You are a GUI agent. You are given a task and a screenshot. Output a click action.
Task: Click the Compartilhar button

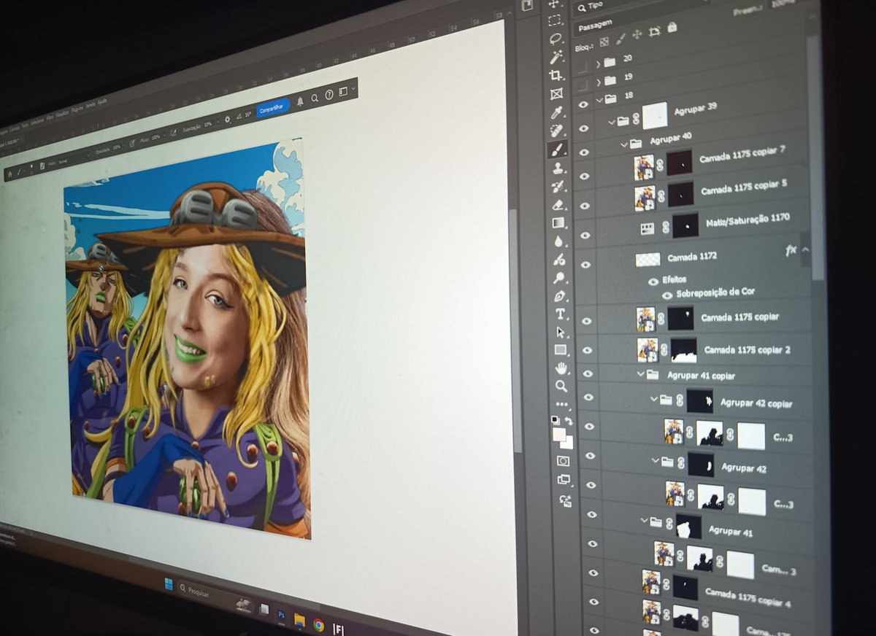[x=272, y=107]
